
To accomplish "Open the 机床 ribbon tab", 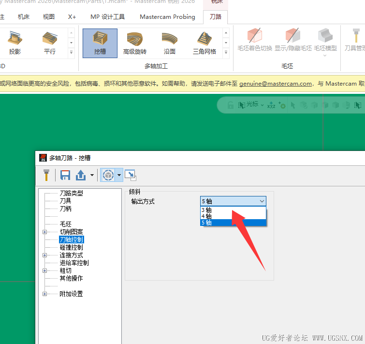I will [24, 17].
